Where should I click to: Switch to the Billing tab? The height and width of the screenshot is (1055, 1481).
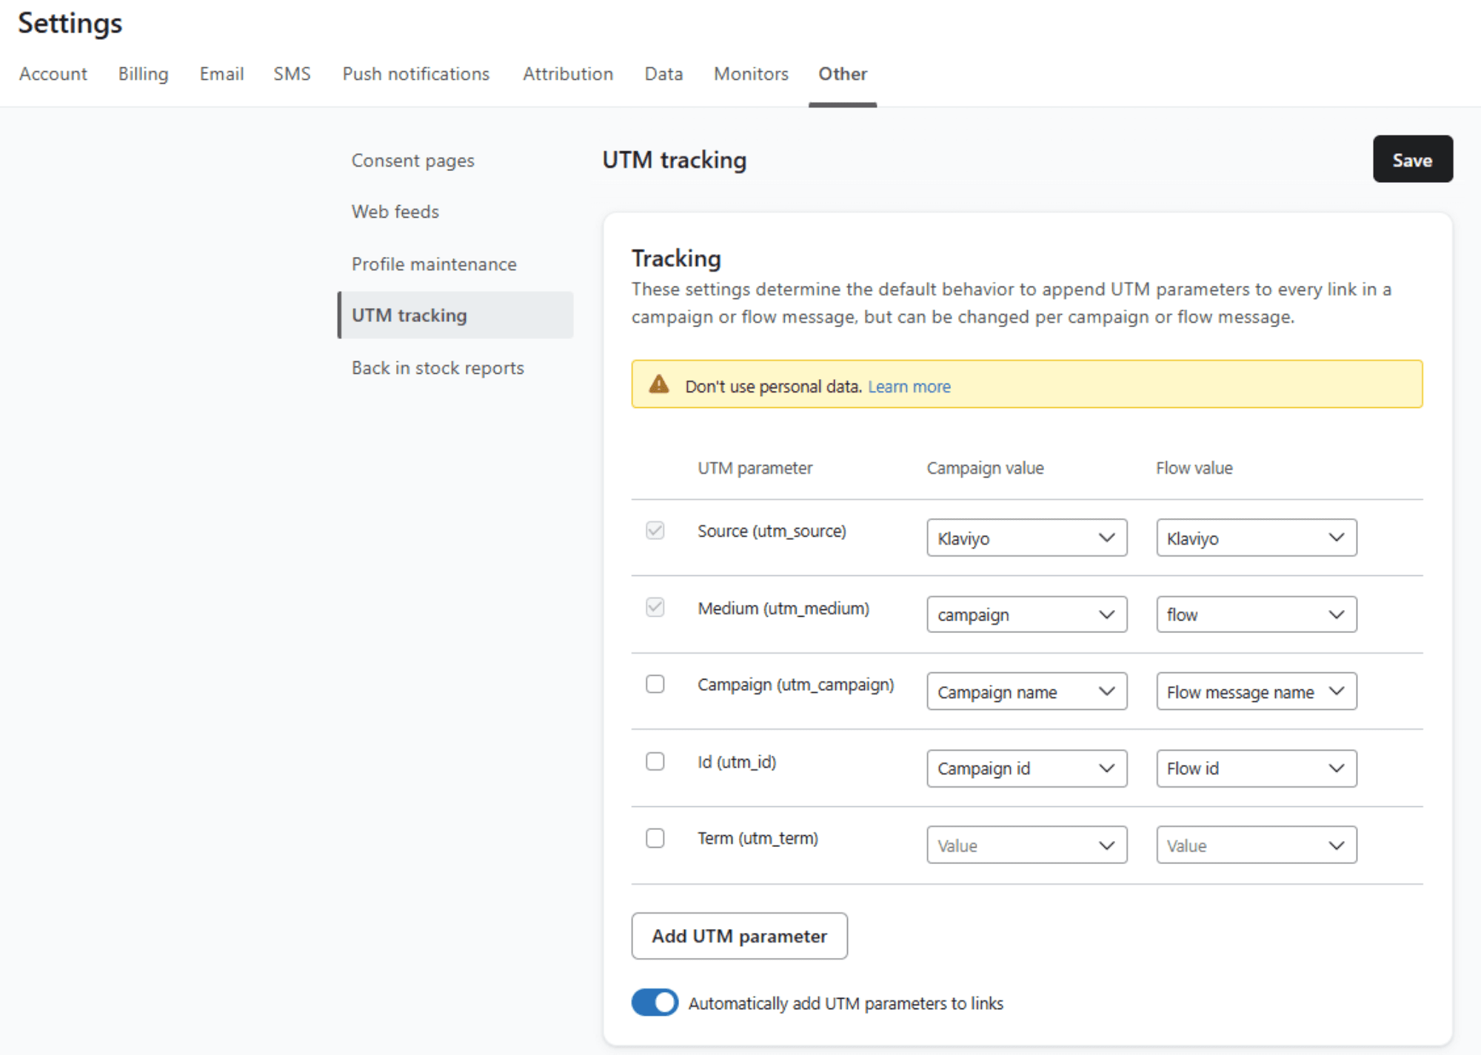coord(144,74)
